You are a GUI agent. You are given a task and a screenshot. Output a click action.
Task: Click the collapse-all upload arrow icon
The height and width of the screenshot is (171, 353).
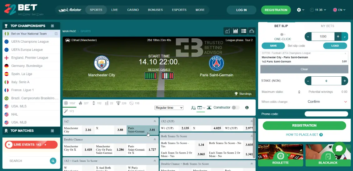tap(209, 107)
